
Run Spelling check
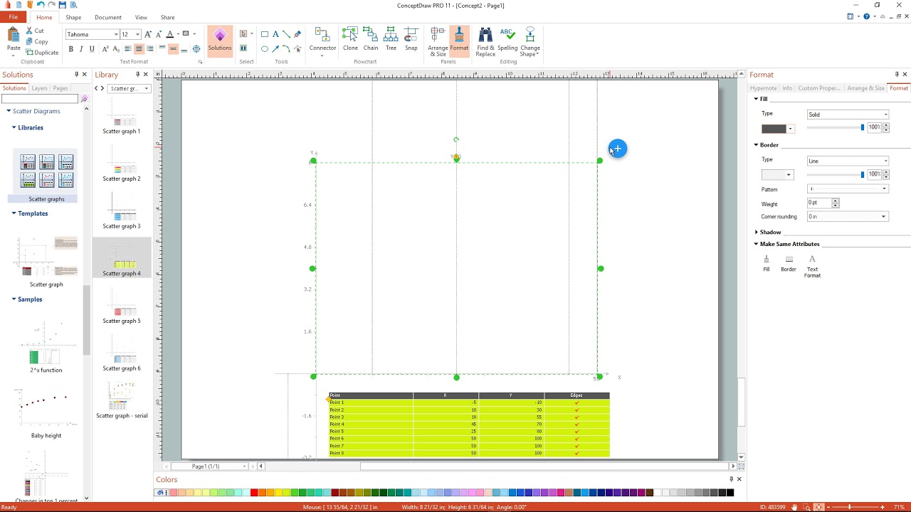pos(507,39)
